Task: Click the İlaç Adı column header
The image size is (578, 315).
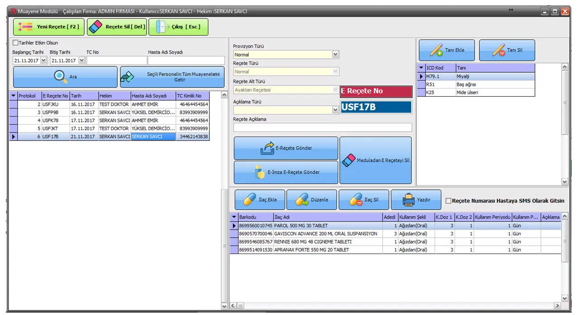Action: pos(328,217)
